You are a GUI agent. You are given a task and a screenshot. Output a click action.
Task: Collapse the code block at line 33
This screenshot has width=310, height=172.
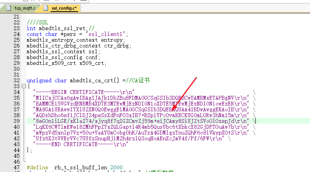click(x=24, y=86)
